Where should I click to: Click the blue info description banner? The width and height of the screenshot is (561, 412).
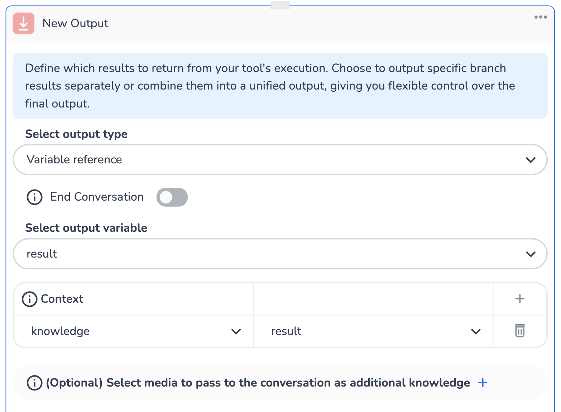point(280,86)
